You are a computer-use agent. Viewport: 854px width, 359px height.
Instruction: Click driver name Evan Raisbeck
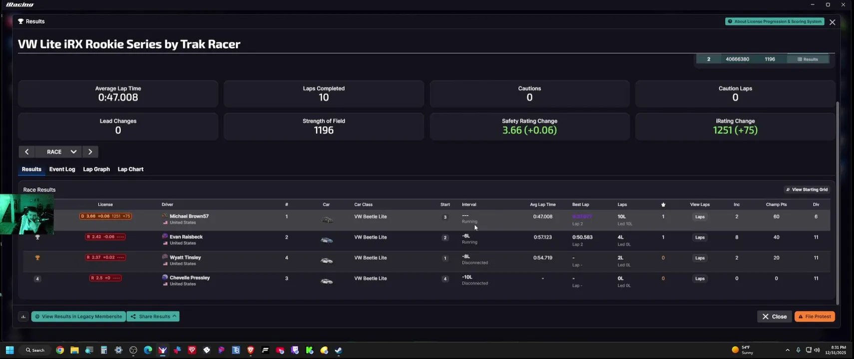(186, 237)
